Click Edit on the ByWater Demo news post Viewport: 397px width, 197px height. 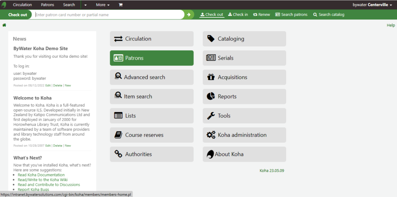click(x=48, y=85)
